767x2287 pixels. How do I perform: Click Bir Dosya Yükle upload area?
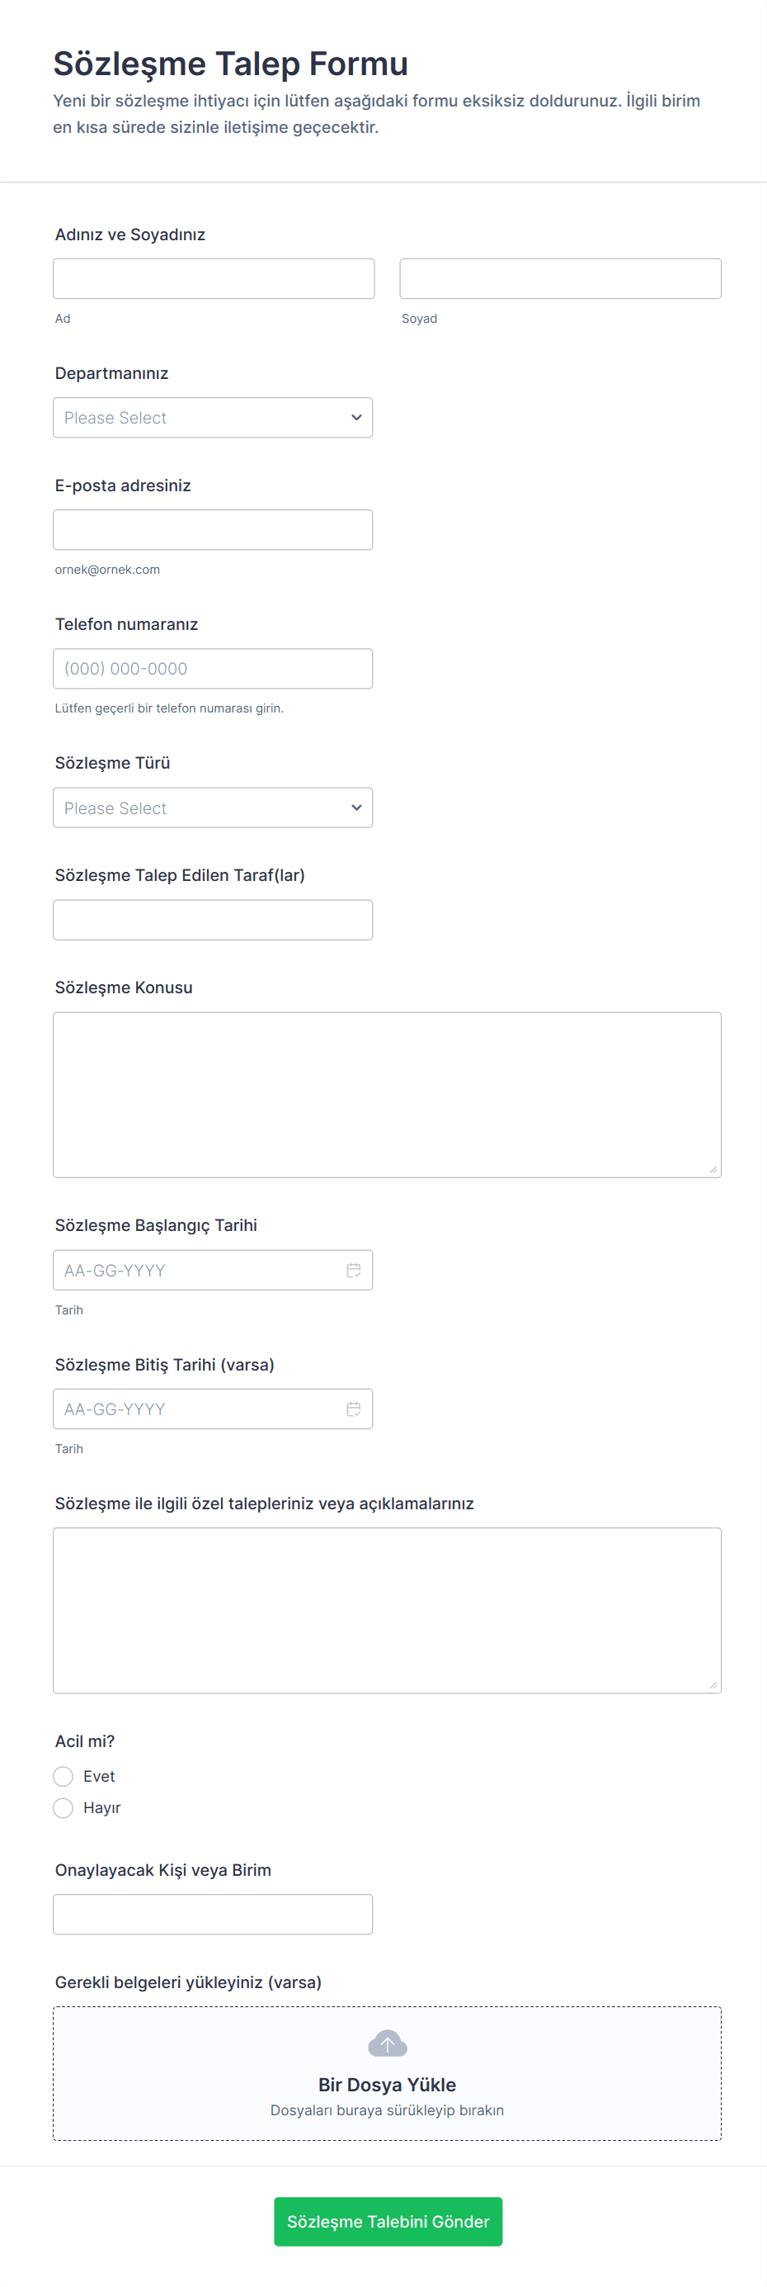click(x=388, y=2084)
